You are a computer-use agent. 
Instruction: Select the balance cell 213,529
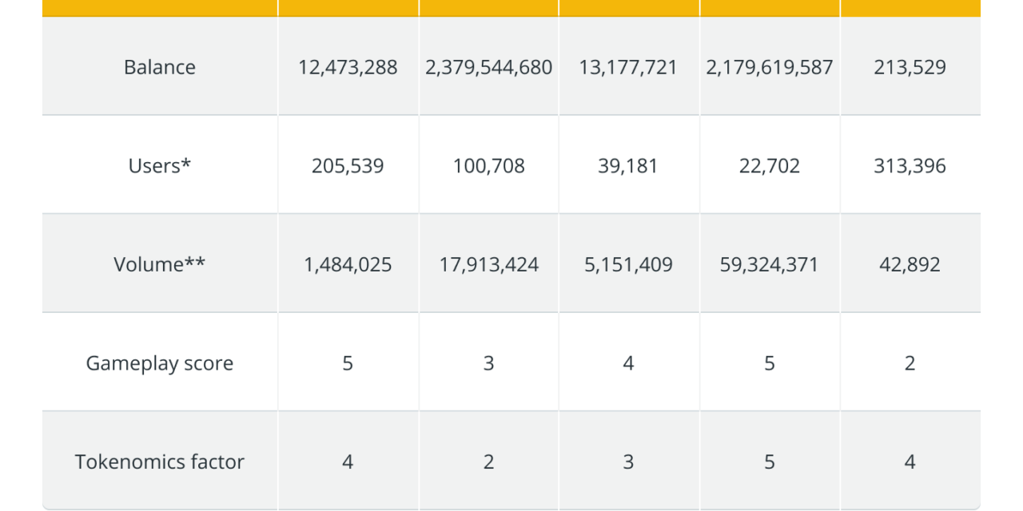[x=910, y=67]
